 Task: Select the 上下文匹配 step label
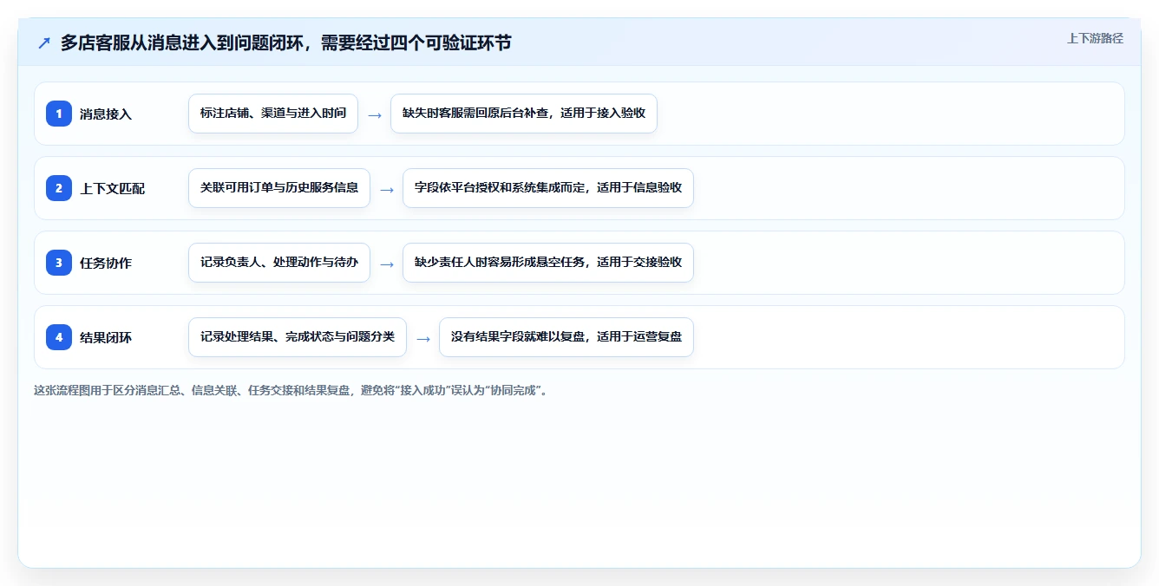112,188
